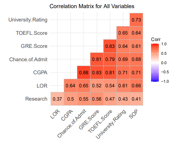Select the 0.65 TOEFL.Score–University.Rating cell

tap(123, 33)
